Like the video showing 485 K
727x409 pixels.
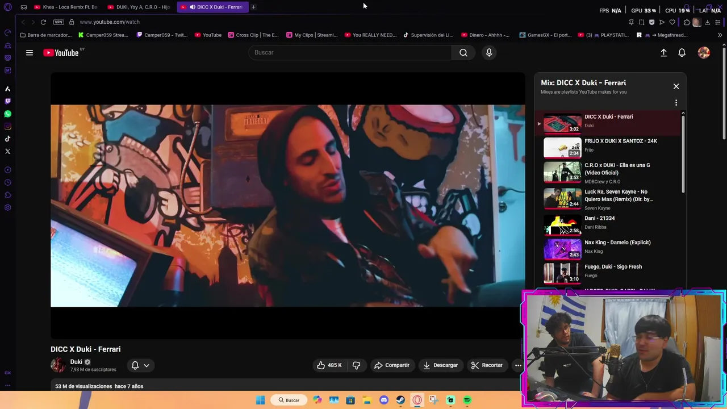point(329,365)
